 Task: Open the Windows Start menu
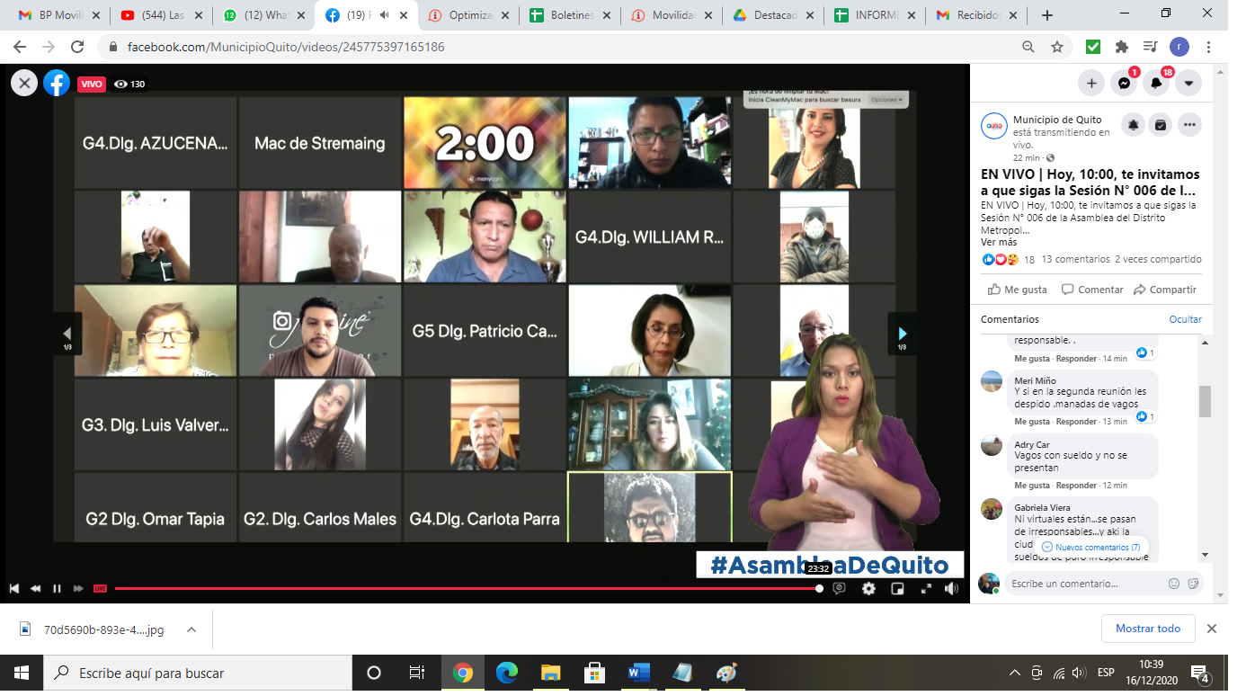coord(22,673)
